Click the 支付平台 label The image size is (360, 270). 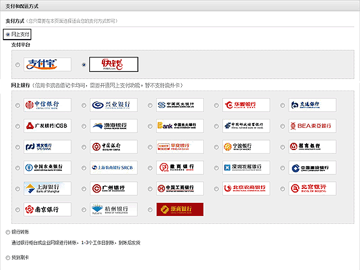(20, 44)
